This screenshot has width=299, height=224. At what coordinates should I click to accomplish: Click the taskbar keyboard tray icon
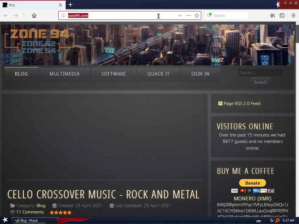coord(259,221)
